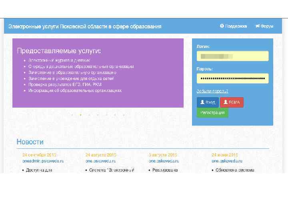Open one.pskovedu.ru link under 24 августа 2015
The height and width of the screenshot is (216, 288).
click(101, 161)
